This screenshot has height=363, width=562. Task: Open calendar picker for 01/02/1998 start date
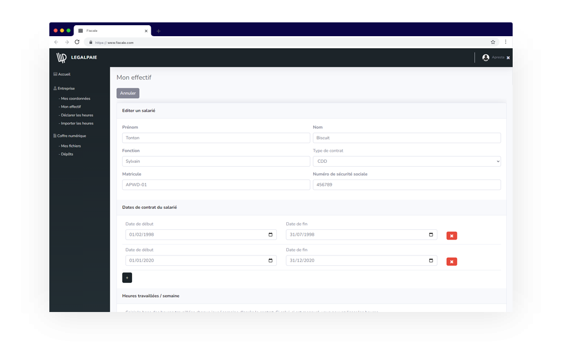point(270,235)
